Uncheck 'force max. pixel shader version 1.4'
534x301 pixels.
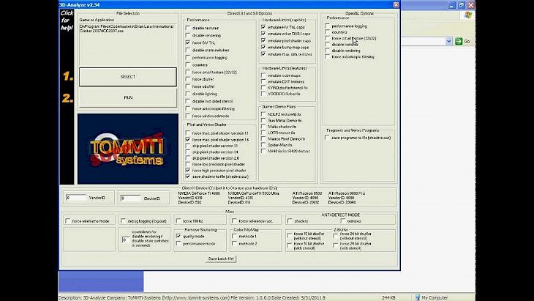tap(188, 139)
